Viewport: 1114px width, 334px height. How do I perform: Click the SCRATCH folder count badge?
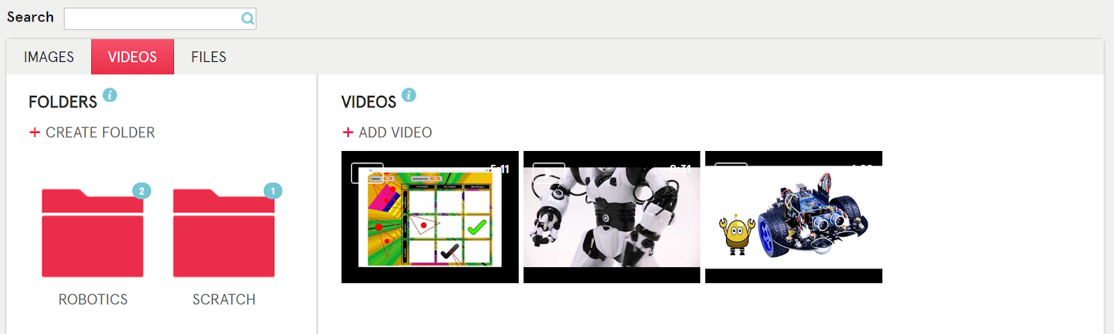click(x=273, y=191)
